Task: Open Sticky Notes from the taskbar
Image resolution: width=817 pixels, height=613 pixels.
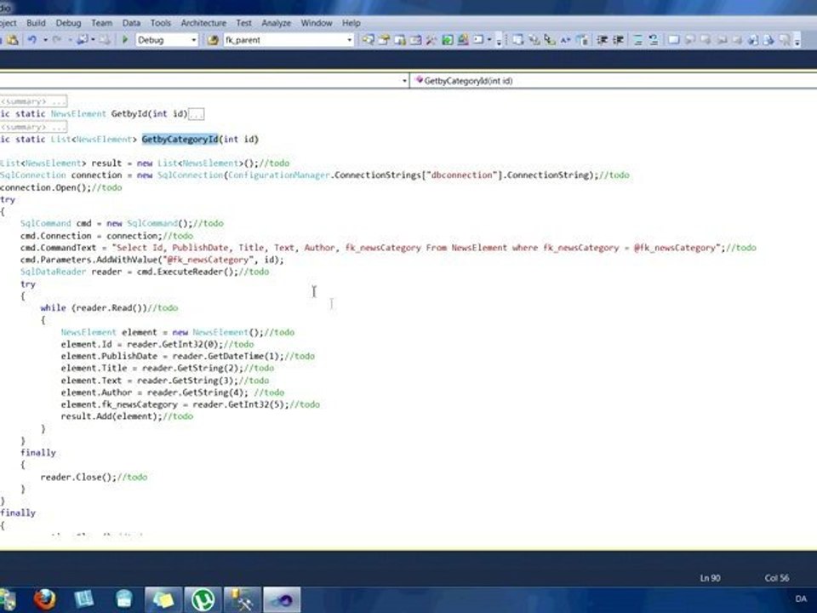Action: coord(163,599)
